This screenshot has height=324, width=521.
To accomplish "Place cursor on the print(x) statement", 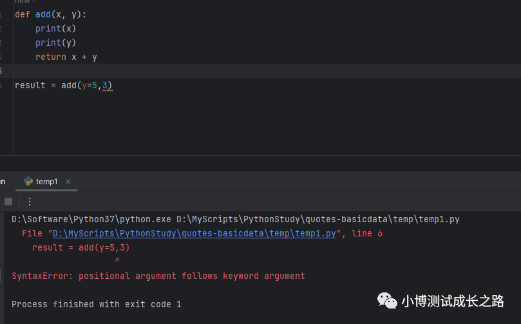I will click(56, 28).
